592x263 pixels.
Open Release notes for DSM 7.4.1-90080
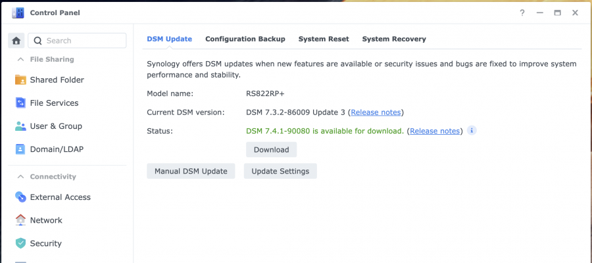tap(435, 131)
